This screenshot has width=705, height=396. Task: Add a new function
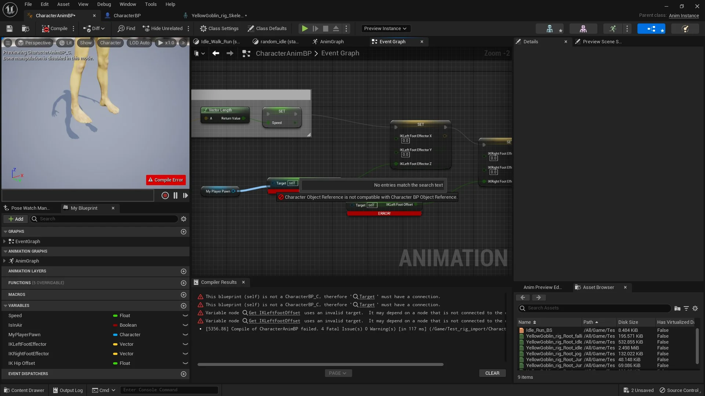[184, 283]
